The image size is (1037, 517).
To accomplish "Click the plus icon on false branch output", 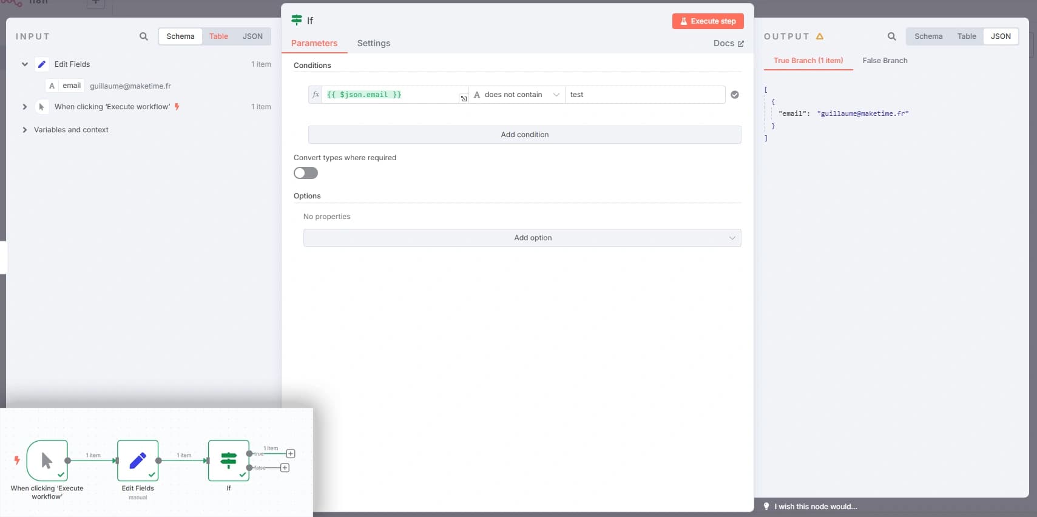I will pos(285,468).
